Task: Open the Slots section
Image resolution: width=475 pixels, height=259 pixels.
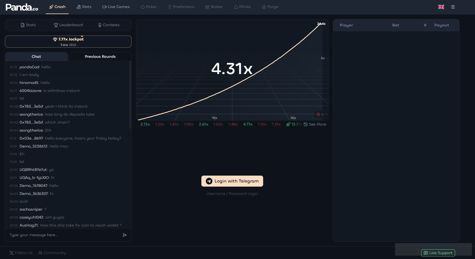Action: pyautogui.click(x=84, y=7)
